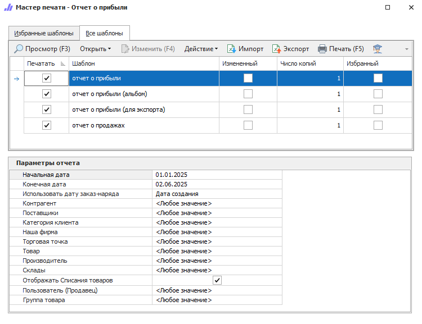Viewport: 422px width, 324px height.
Task: Click the printer icon for Печать (F5)
Action: 322,49
